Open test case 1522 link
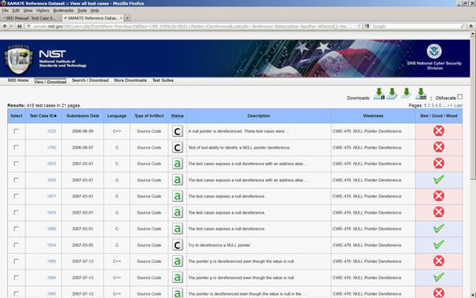Viewport: 476px width, 298px height. click(x=52, y=131)
